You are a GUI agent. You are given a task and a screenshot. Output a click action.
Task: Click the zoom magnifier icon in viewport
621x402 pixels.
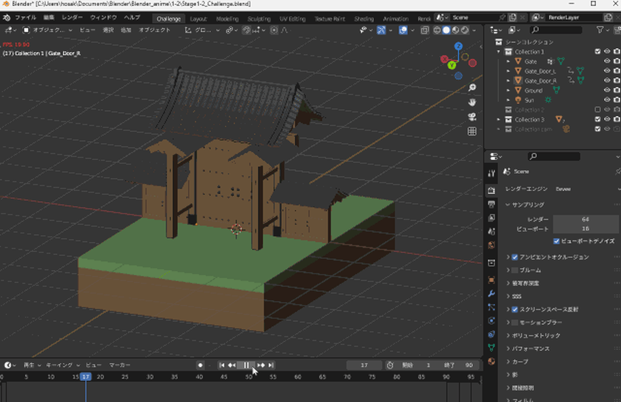pyautogui.click(x=472, y=88)
